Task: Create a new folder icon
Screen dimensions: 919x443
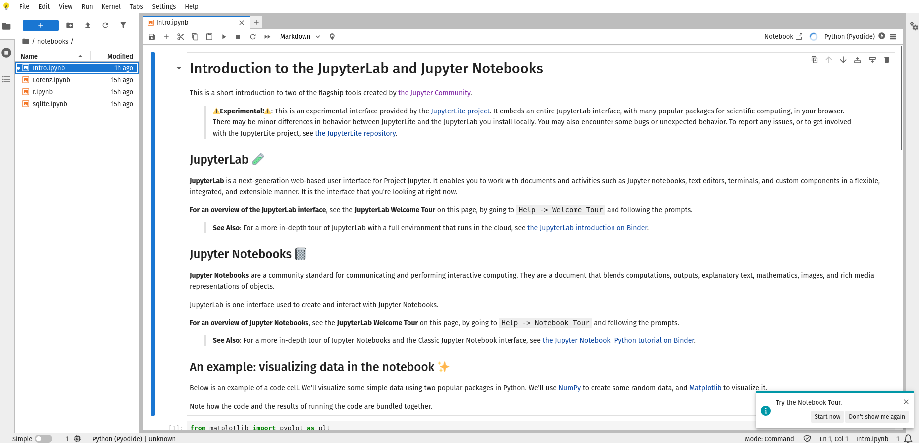Action: point(70,25)
